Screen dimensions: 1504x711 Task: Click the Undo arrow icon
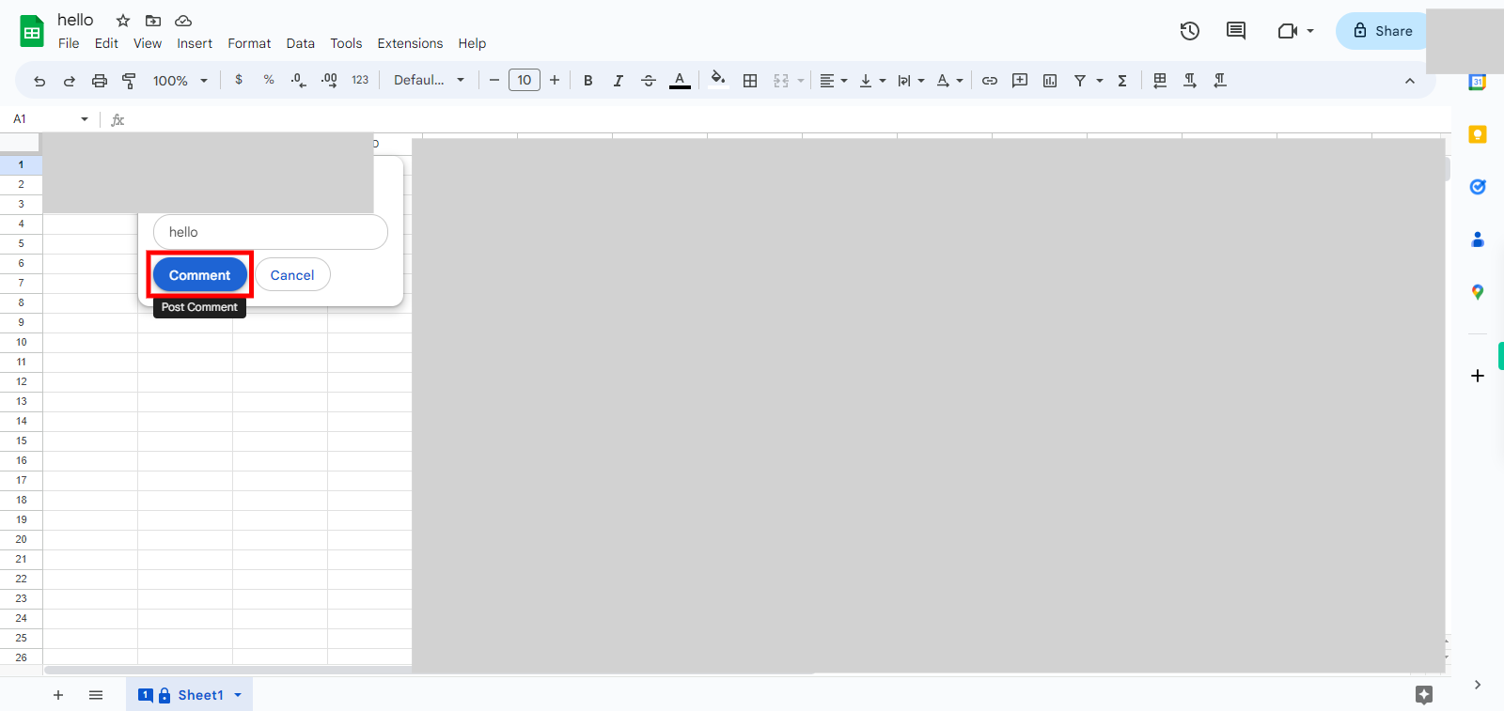[39, 81]
